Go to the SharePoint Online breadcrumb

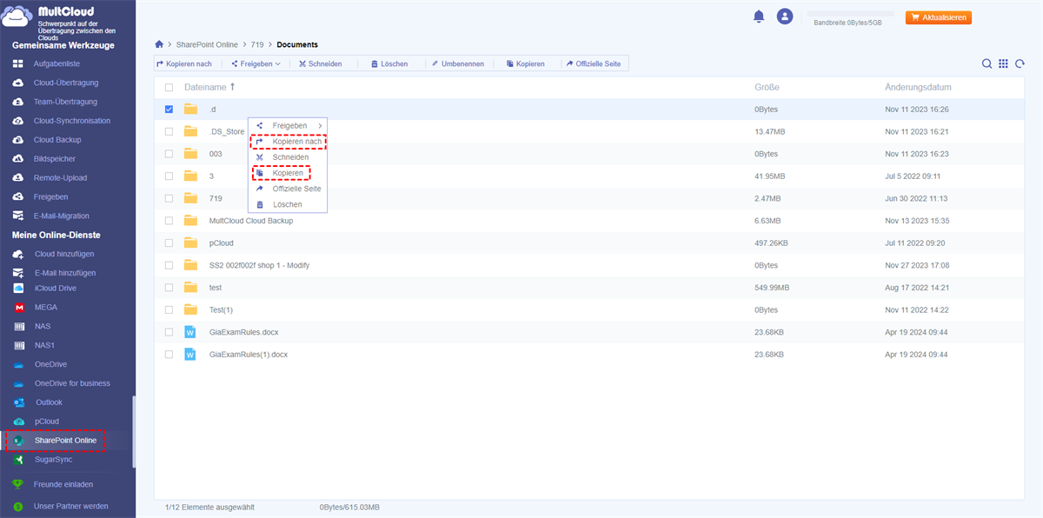207,44
